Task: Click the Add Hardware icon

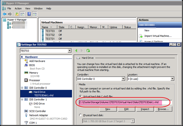Action: pos(26,61)
